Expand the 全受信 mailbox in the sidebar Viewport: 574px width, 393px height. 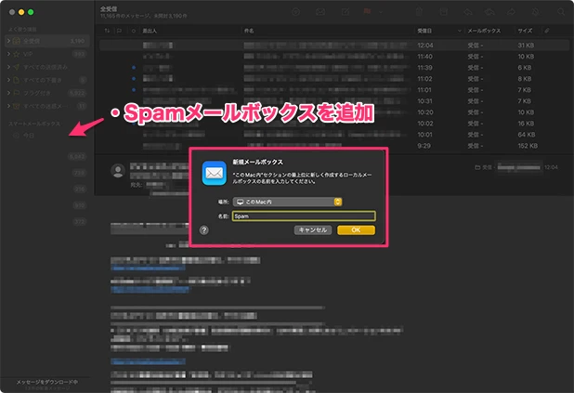click(x=7, y=41)
